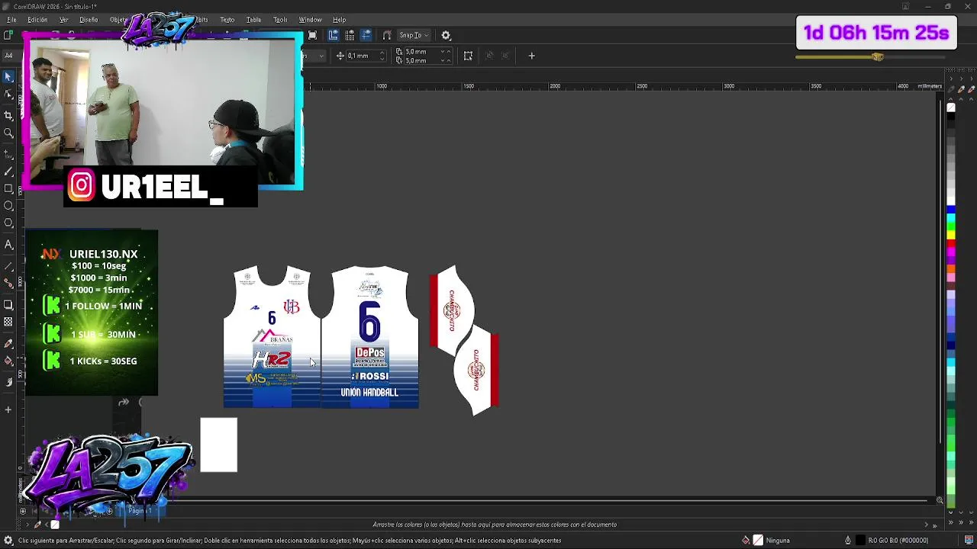This screenshot has width=977, height=549.
Task: Open the Edición menu
Action: 37,20
